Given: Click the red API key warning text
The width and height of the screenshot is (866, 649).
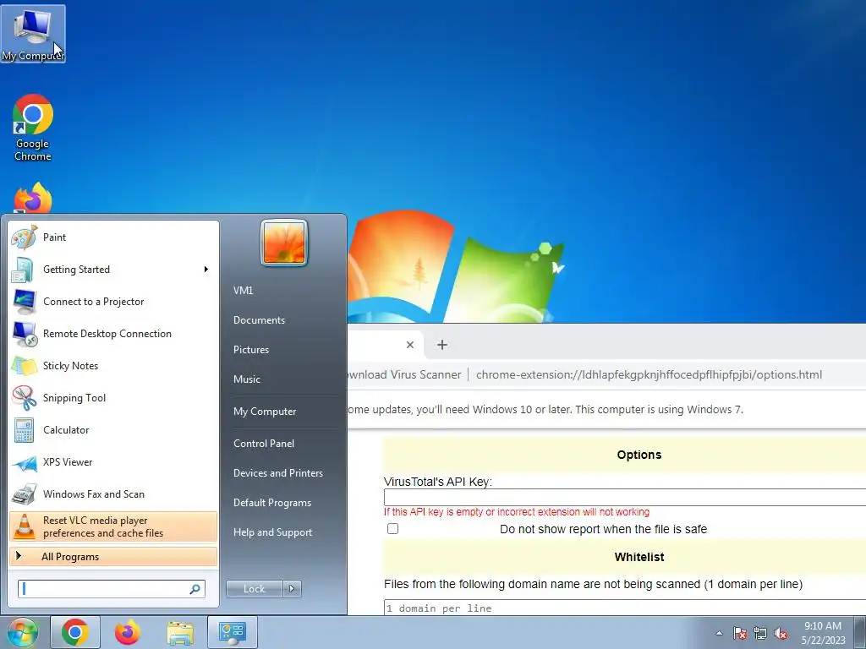Looking at the screenshot, I should (517, 512).
